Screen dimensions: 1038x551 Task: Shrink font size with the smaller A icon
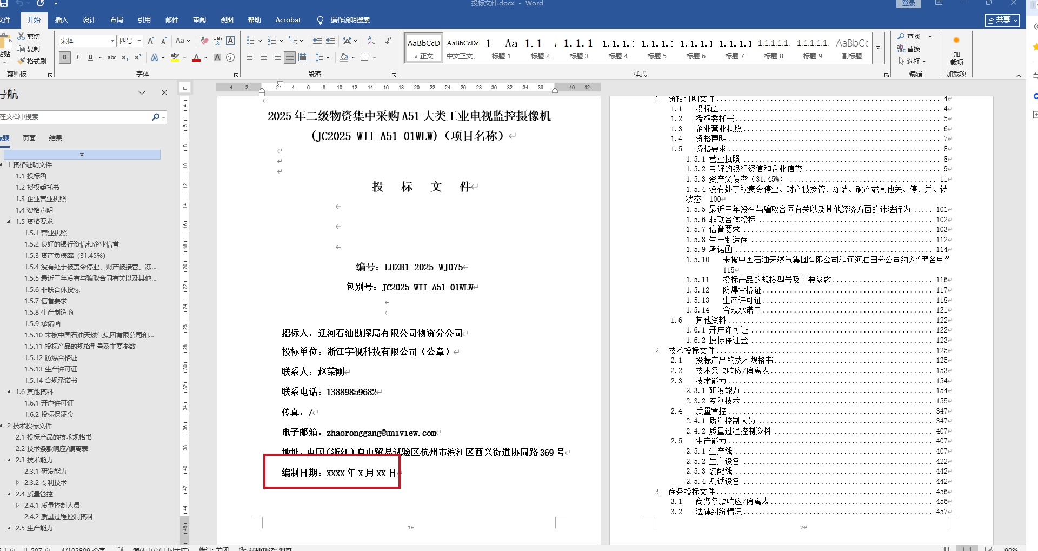[164, 41]
